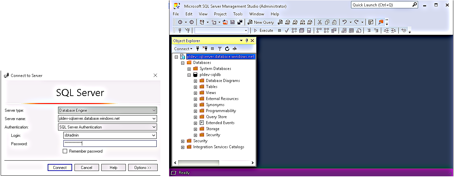Screen dimensions: 454x178
Task: Expand the Tables folder node
Action: click(x=195, y=87)
